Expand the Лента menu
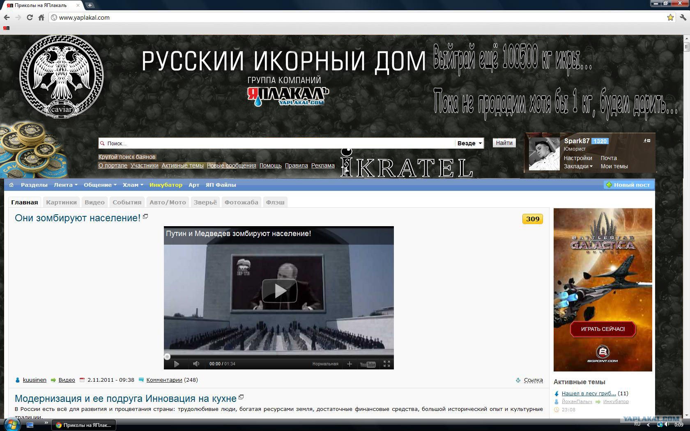This screenshot has height=431, width=690. [65, 185]
